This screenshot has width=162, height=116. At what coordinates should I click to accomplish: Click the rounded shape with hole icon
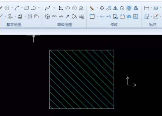(36, 16)
